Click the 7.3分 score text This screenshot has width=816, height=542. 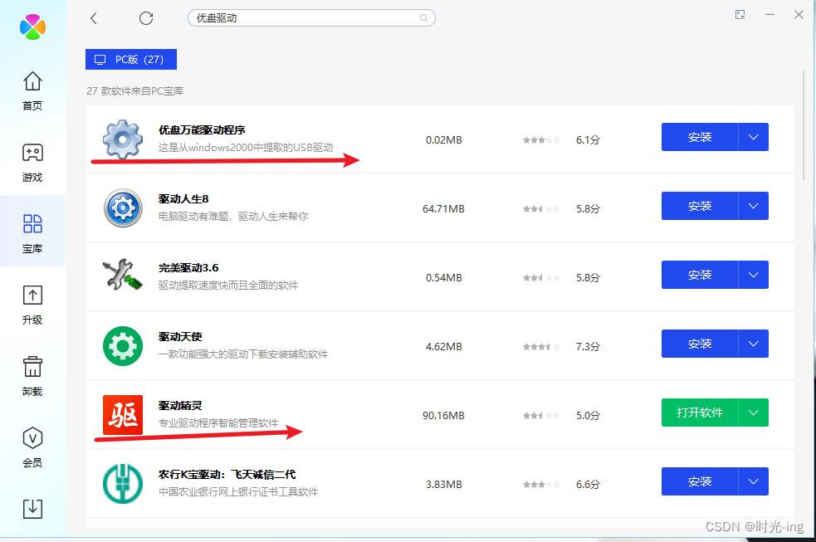coord(588,346)
